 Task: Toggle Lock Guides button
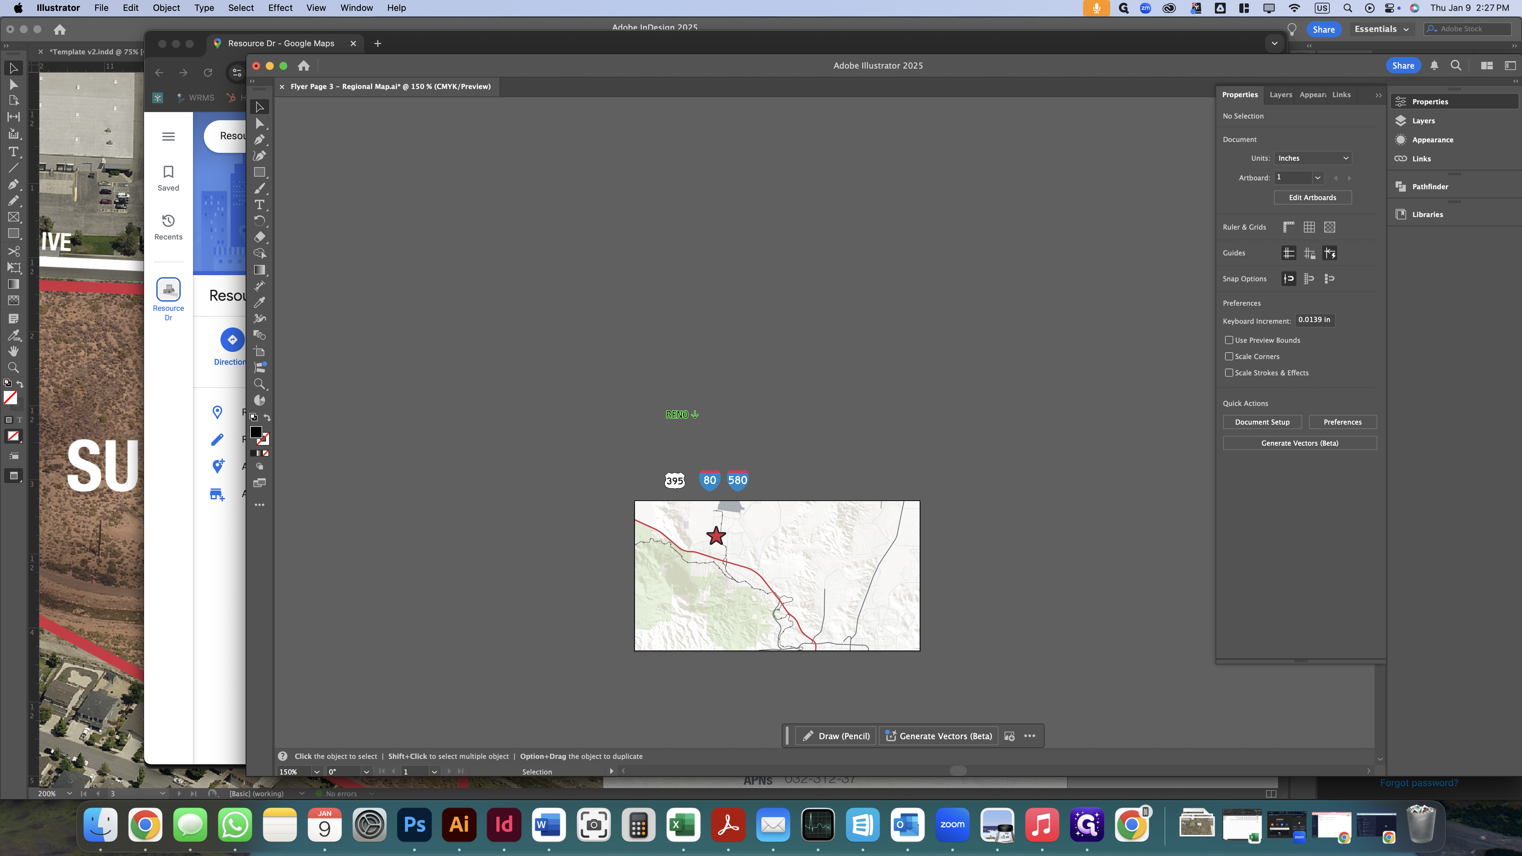tap(1309, 253)
